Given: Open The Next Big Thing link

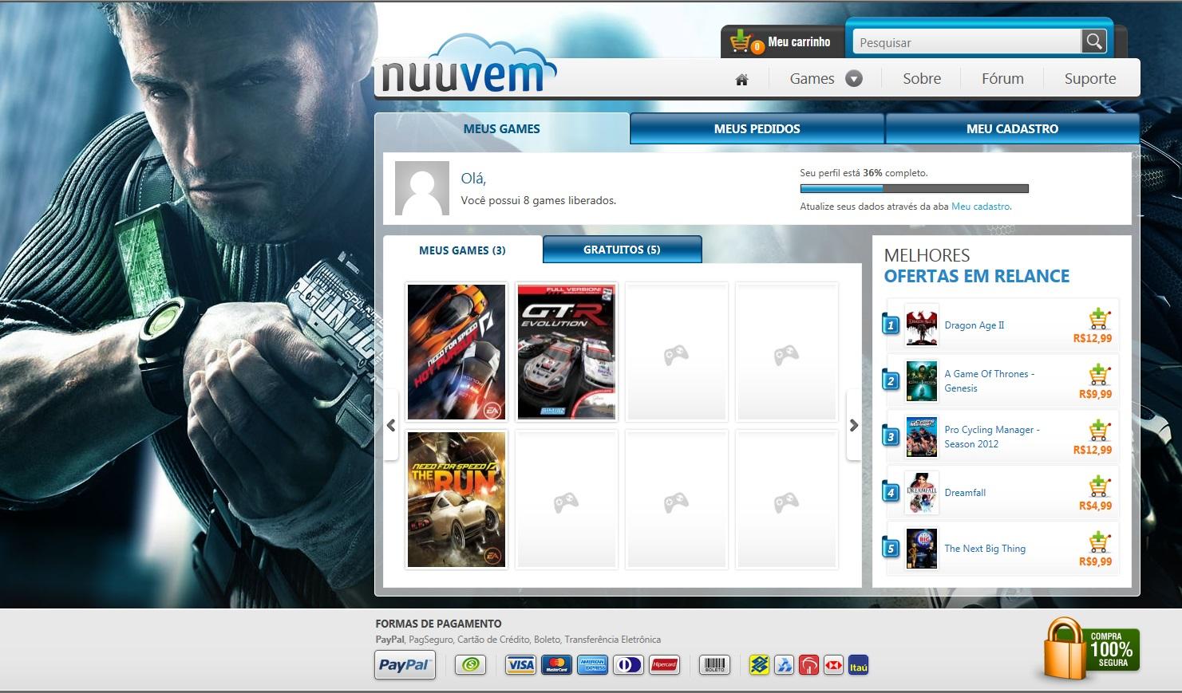Looking at the screenshot, I should pyautogui.click(x=985, y=549).
